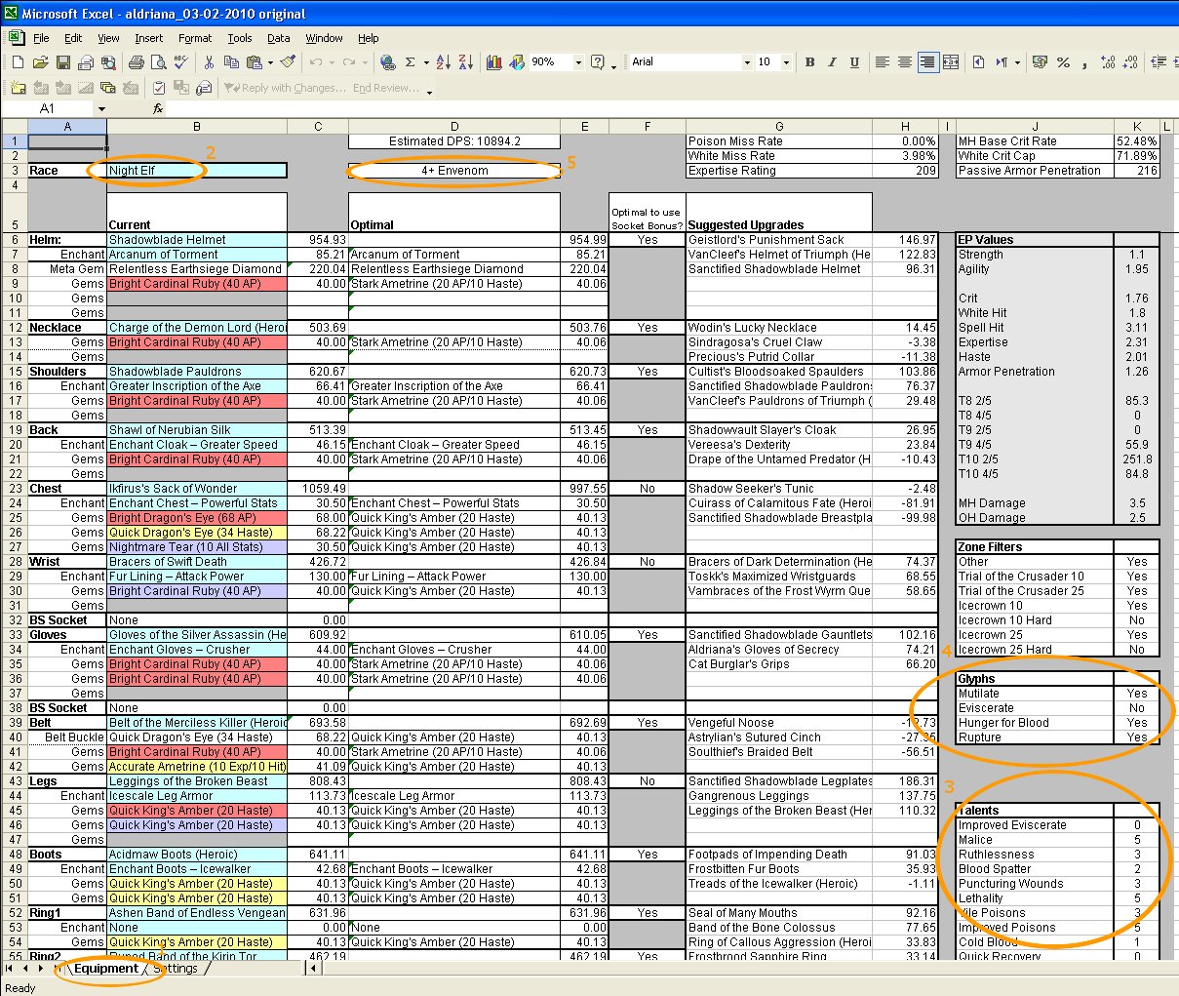Expand the Reviewing toolbar options arrow

[429, 90]
